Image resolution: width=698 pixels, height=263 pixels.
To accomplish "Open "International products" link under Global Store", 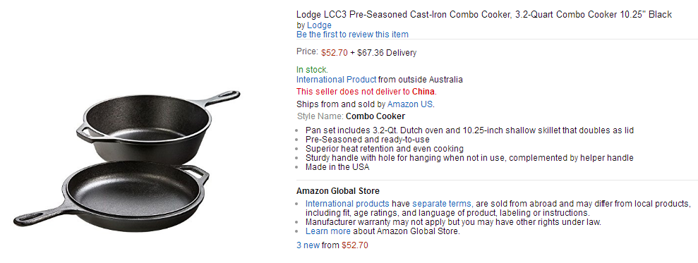I will [347, 203].
